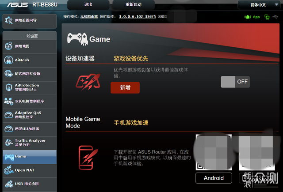283x192 pixels.
Task: Click the 重新启动 reboot button
Action: click(134, 5)
